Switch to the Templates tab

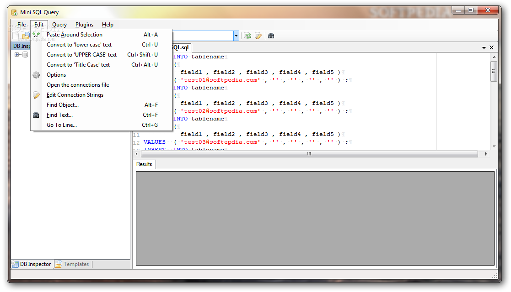pyautogui.click(x=72, y=264)
